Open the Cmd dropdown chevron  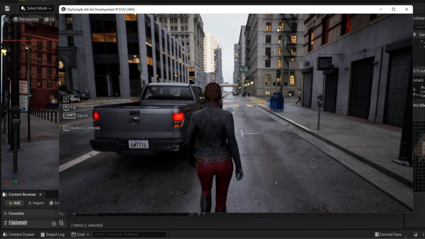coord(88,234)
